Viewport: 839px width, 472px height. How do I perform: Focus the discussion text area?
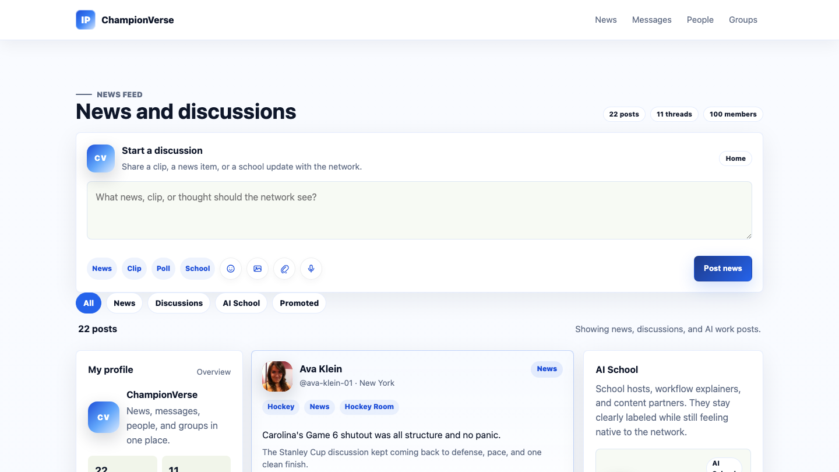[x=419, y=210]
